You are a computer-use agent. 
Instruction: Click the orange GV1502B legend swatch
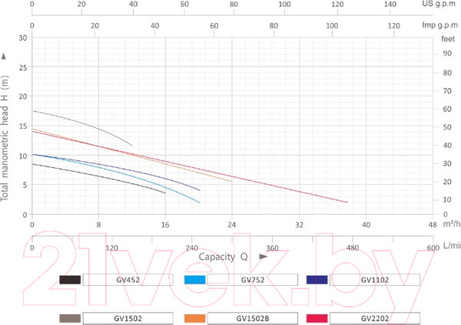(195, 317)
